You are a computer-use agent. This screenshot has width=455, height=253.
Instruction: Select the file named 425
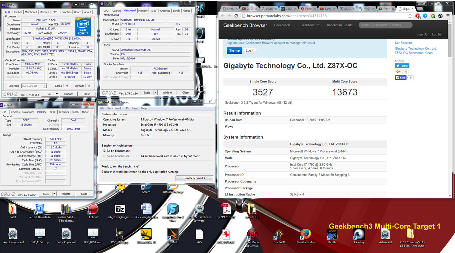coord(199,236)
